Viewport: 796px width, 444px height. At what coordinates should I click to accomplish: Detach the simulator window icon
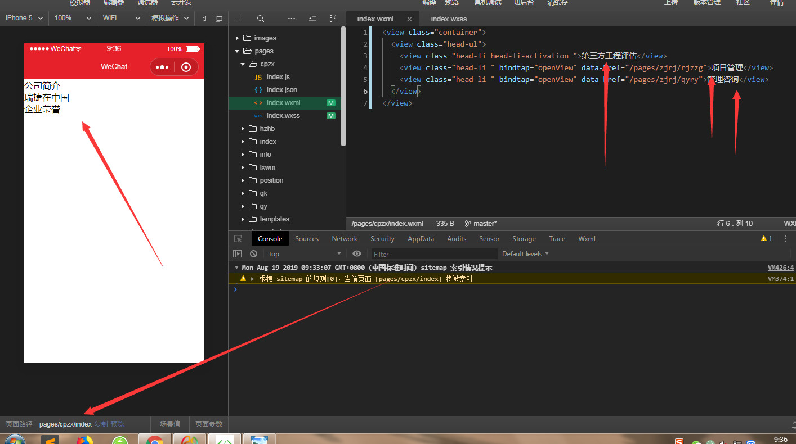click(219, 19)
